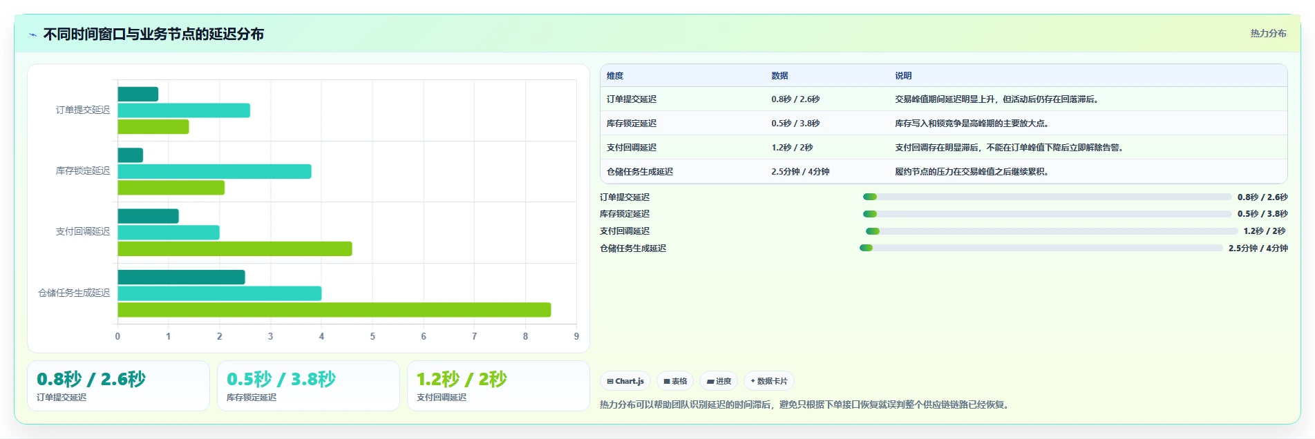Select the 数据卡片 tag chip

tap(769, 381)
